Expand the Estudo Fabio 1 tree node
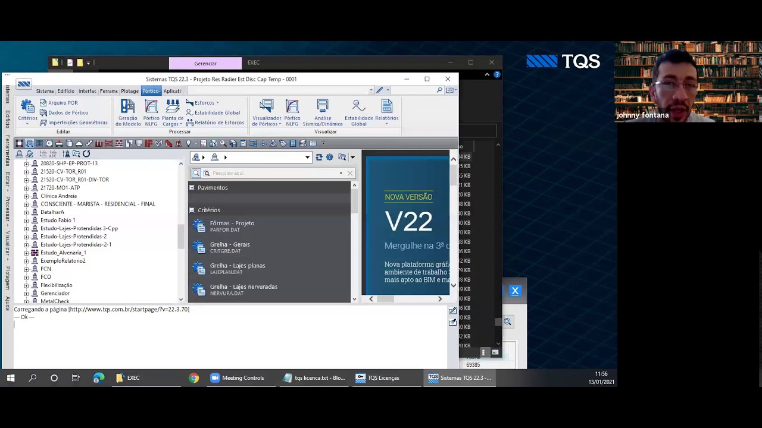Image resolution: width=762 pixels, height=428 pixels. pos(26,221)
